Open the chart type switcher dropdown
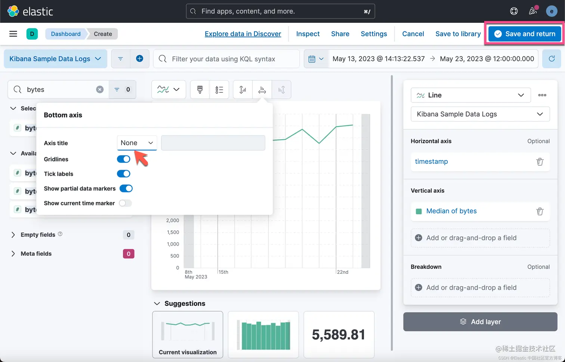This screenshot has width=565, height=362. 169,90
